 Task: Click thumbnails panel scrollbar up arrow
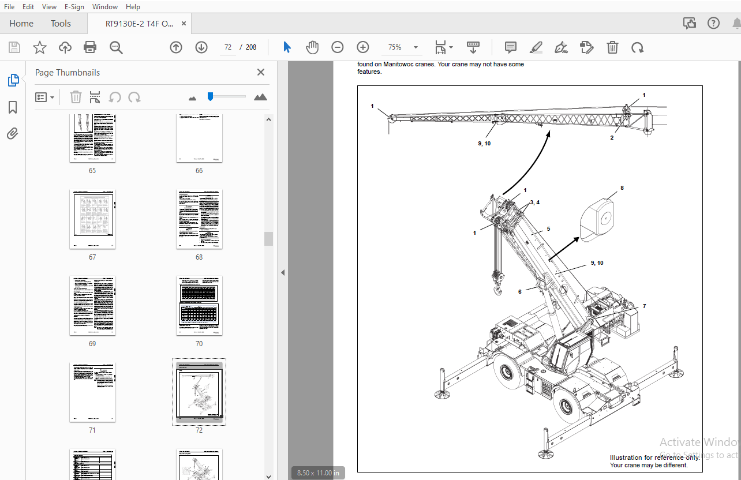[268, 119]
